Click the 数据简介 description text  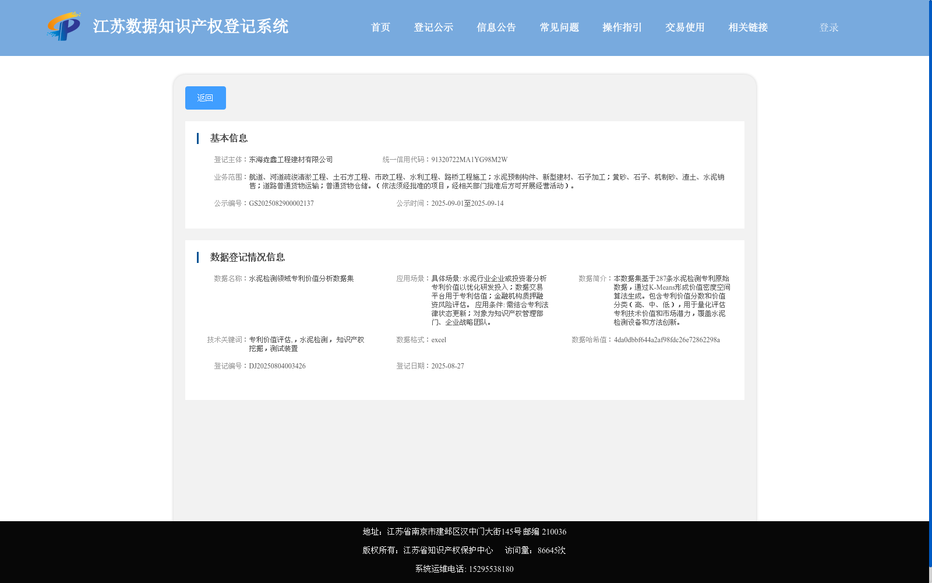[x=672, y=300]
